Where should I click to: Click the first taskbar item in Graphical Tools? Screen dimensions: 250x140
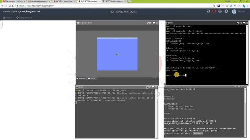[x=81, y=79]
